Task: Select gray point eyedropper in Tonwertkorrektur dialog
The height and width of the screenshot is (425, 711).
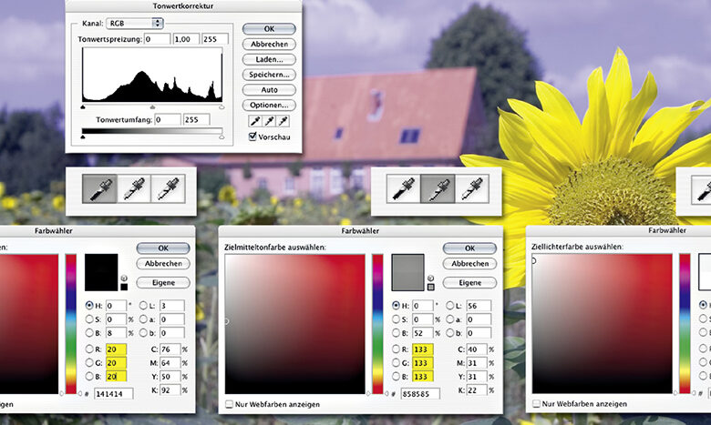Action: tap(269, 122)
